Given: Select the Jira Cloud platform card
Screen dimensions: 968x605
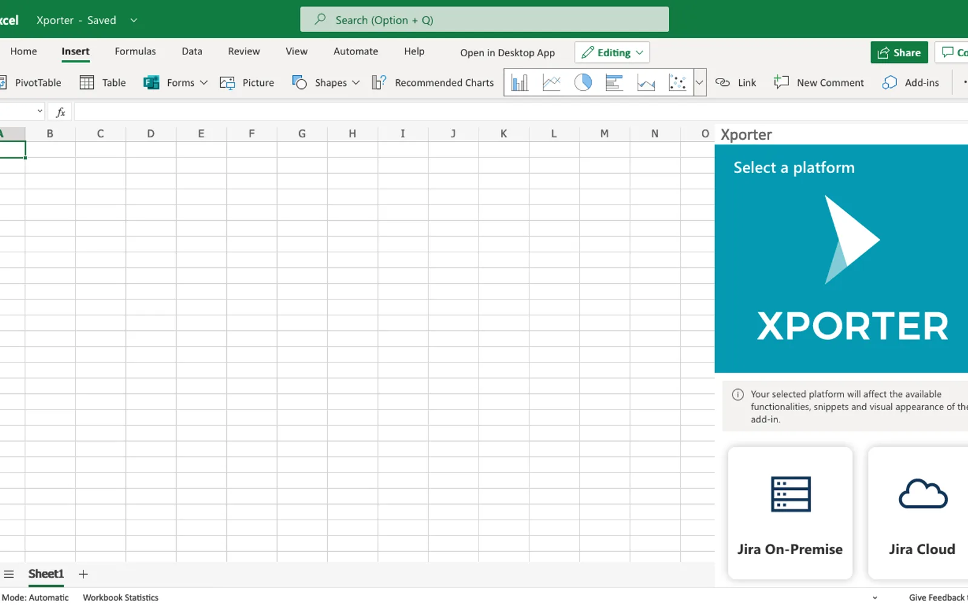Looking at the screenshot, I should (920, 513).
